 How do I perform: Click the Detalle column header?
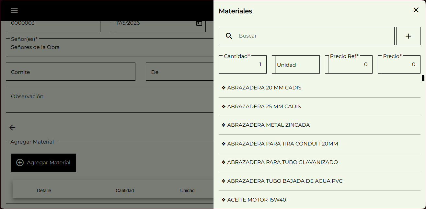click(x=44, y=191)
